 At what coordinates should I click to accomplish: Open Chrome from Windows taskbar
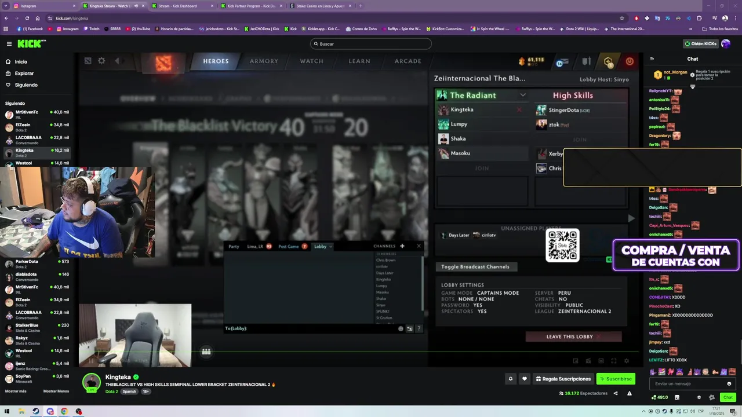tap(64, 411)
